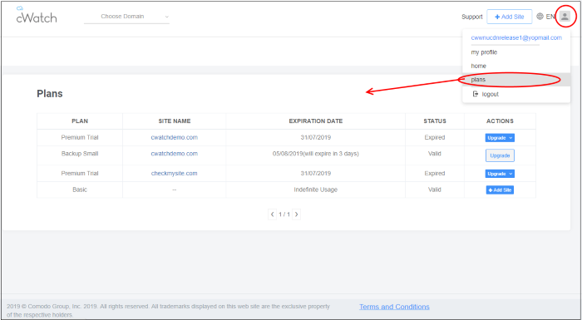Click the Add Site button in header

coord(509,17)
